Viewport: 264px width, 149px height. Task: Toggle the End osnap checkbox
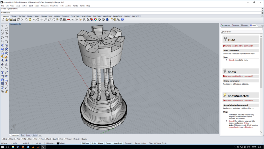point(3,139)
